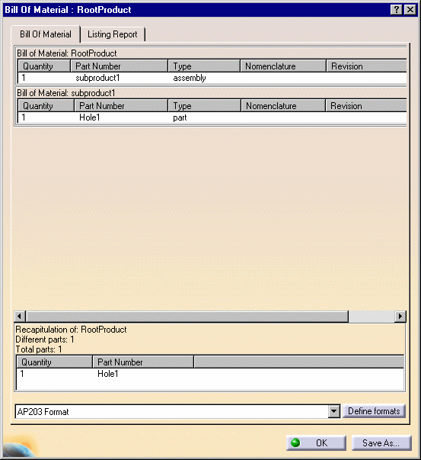This screenshot has width=421, height=460.
Task: Click the Save As... button
Action: point(381,442)
